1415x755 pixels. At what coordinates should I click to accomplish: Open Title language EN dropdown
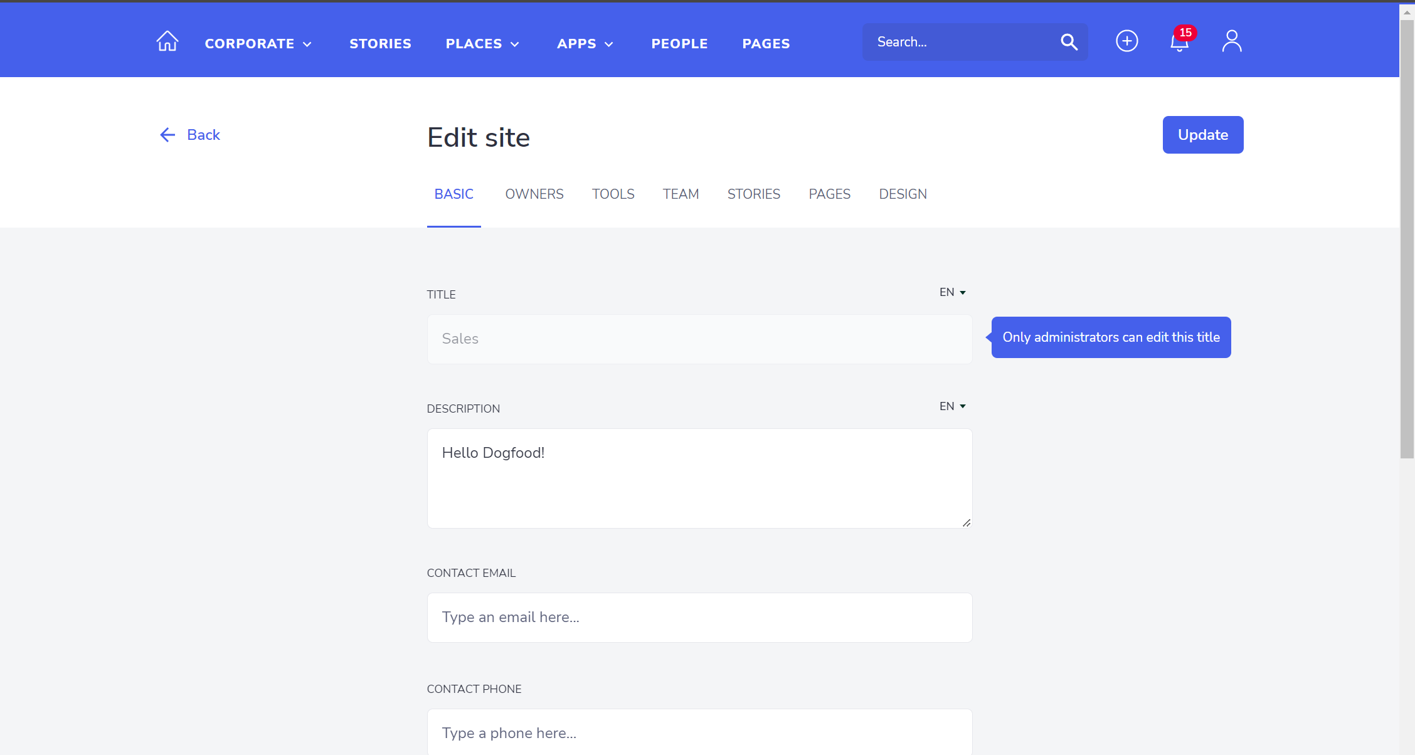click(952, 292)
